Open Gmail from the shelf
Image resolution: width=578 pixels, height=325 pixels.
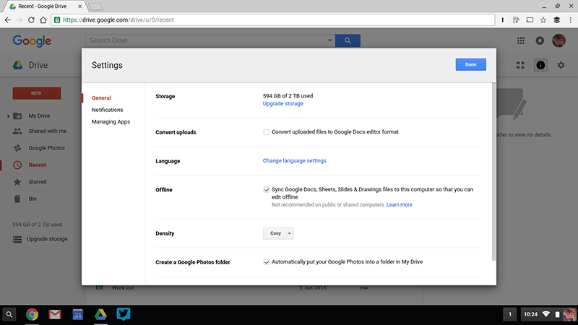pos(55,314)
